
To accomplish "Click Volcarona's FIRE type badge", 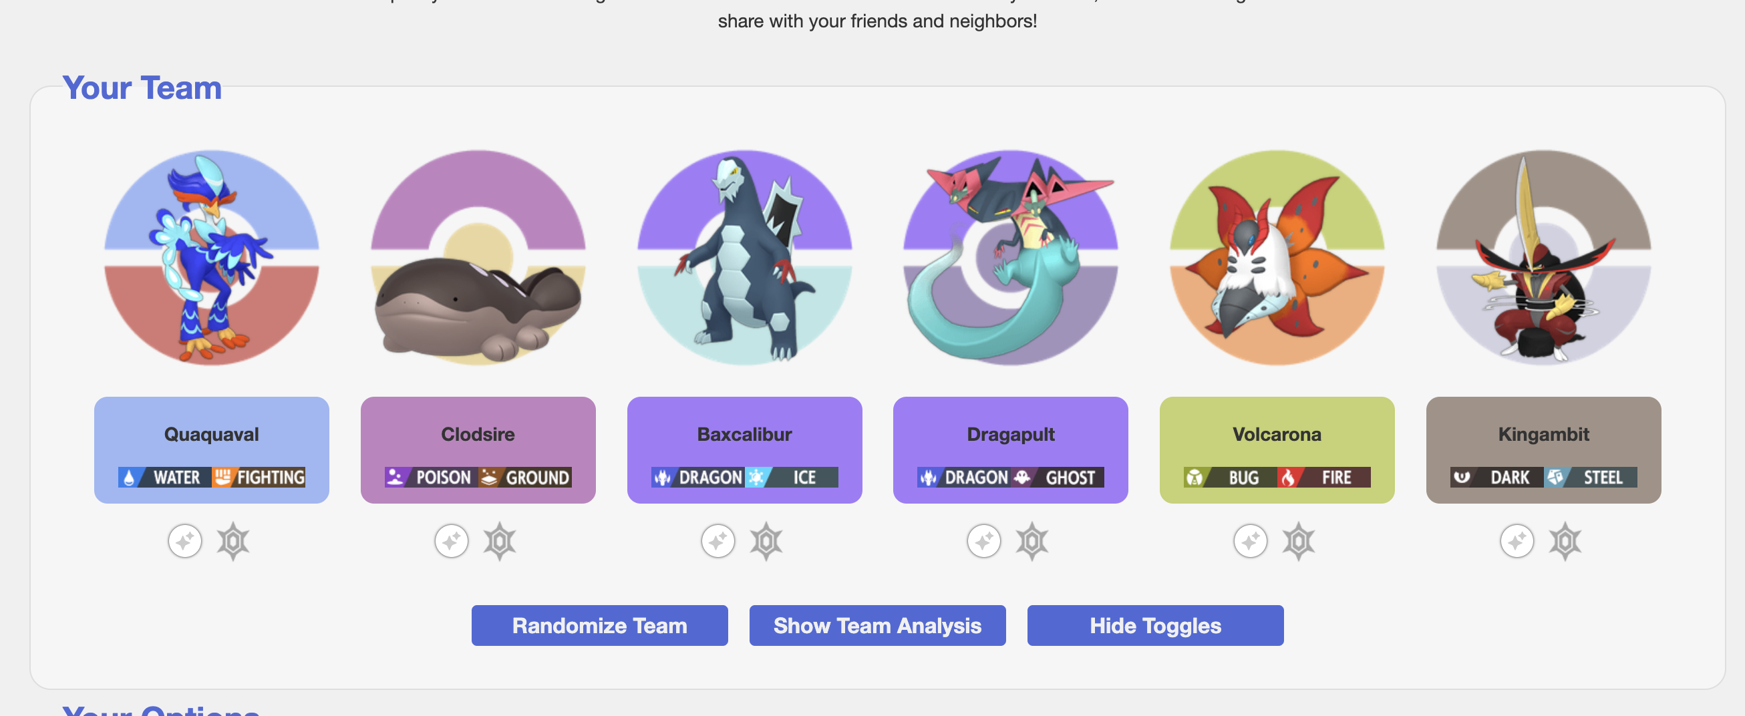I will (1324, 477).
